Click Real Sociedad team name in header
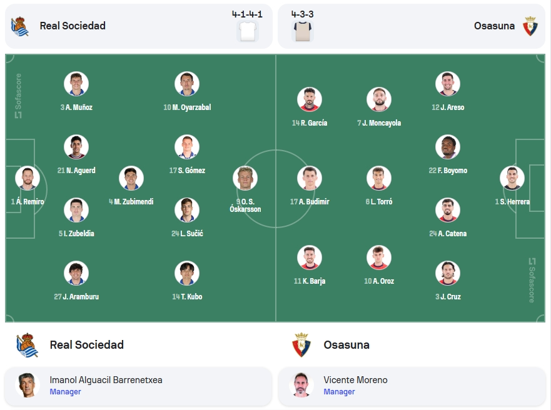 73,26
